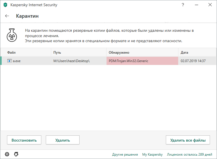Click the license days remaining link
Screen dimensions: 217x159
coord(190,155)
